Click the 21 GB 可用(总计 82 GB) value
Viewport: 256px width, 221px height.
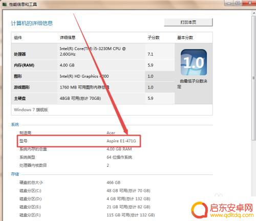point(129,207)
